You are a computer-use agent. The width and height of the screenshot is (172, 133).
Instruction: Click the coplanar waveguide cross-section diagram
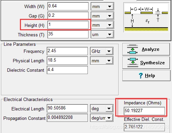(146, 18)
